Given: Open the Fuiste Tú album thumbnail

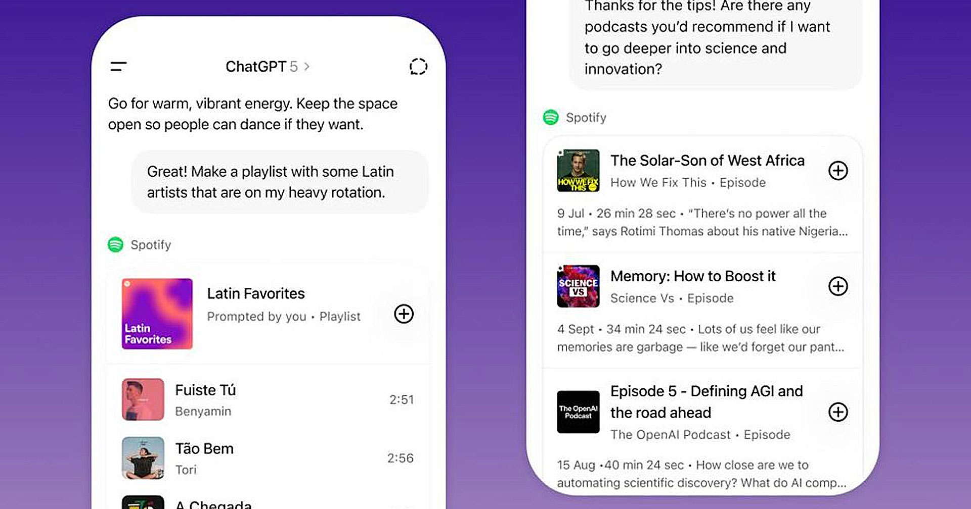Looking at the screenshot, I should point(143,399).
